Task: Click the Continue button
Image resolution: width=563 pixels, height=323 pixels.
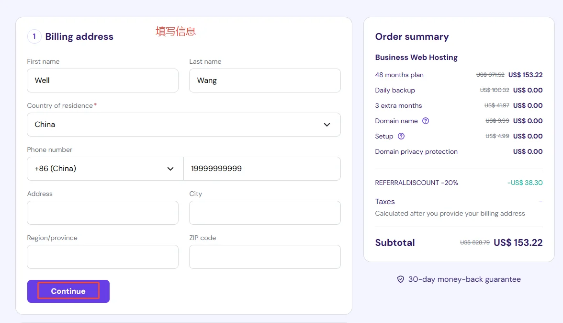Action: 68,291
